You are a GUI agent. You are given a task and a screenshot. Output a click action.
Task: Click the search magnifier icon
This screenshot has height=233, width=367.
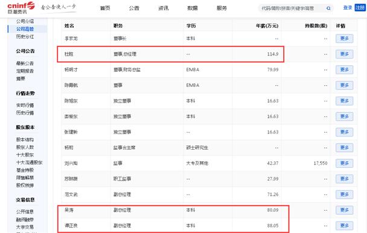point(328,8)
